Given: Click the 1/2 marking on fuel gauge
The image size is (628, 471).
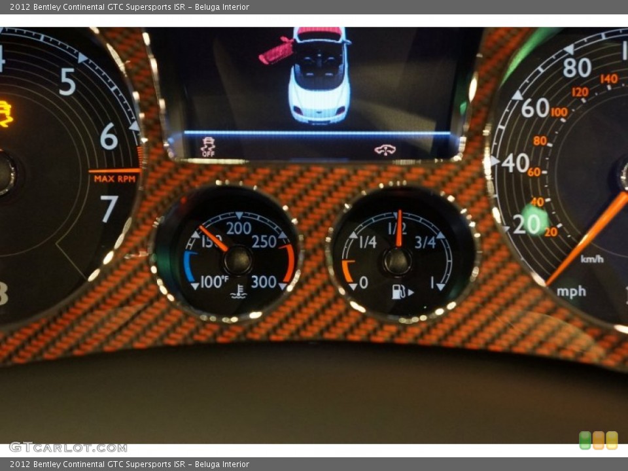Looking at the screenshot, I should [x=397, y=229].
